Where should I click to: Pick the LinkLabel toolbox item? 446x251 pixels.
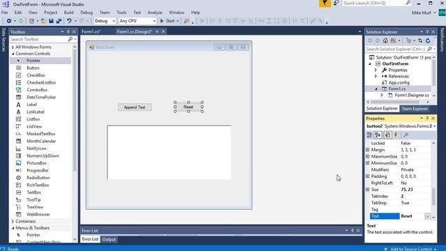pyautogui.click(x=36, y=112)
